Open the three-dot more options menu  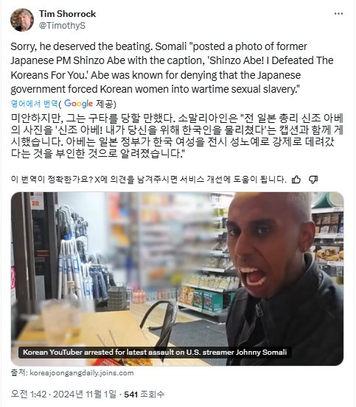coord(338,14)
